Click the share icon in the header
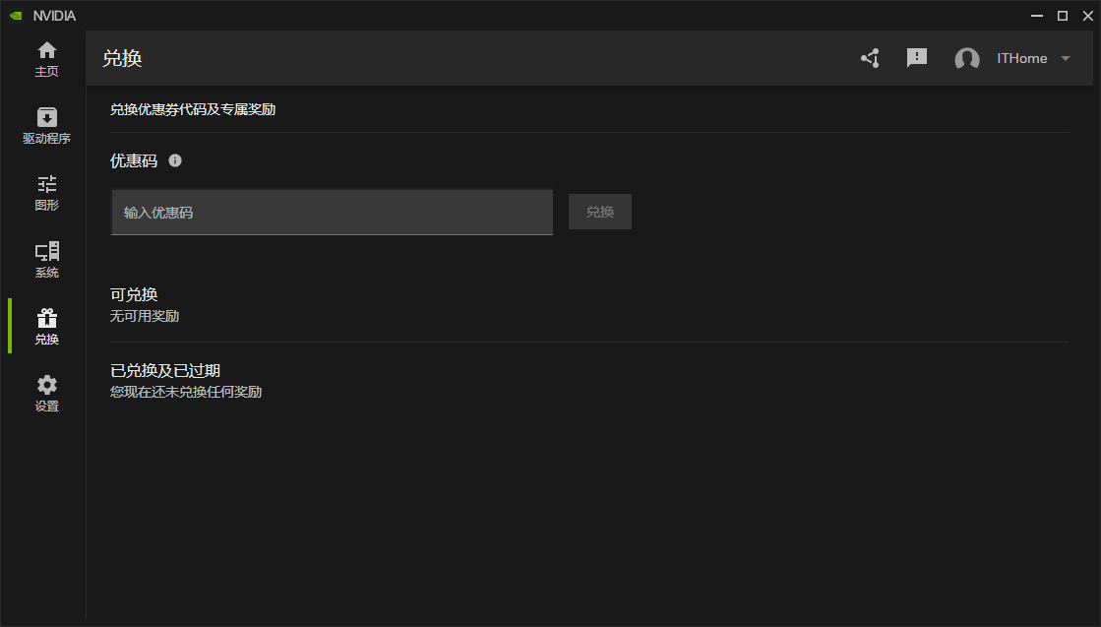Viewport: 1101px width, 627px height. (870, 58)
